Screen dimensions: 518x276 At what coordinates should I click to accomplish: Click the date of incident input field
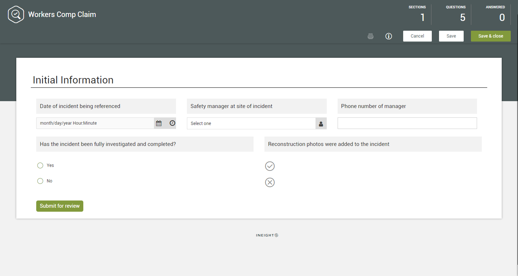(x=95, y=123)
